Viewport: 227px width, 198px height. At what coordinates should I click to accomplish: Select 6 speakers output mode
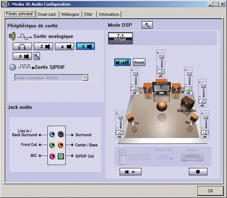85,46
